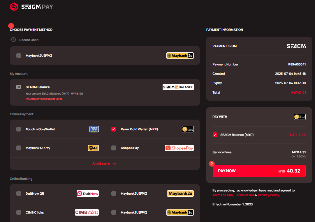Open the Terms of sale link
This screenshot has height=222, width=315.
(223, 195)
